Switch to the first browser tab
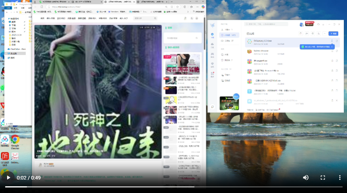The width and height of the screenshot is (347, 193). click(55, 2)
